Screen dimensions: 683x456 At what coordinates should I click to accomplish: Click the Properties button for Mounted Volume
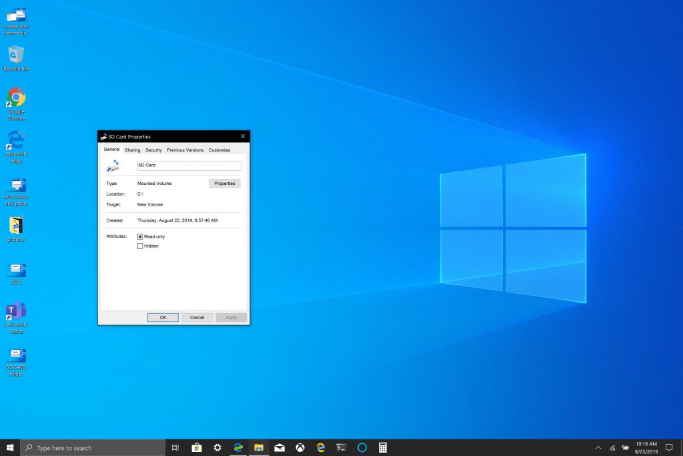point(224,183)
